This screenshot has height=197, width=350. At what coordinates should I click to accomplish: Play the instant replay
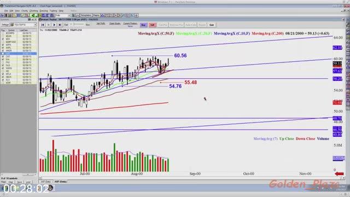tap(54, 25)
